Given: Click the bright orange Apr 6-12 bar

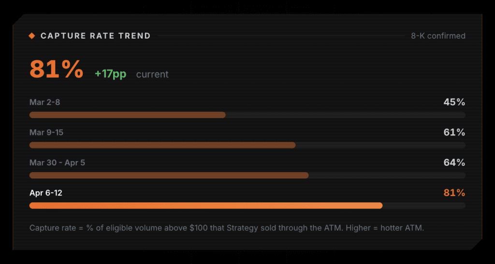Looking at the screenshot, I should tap(206, 205).
